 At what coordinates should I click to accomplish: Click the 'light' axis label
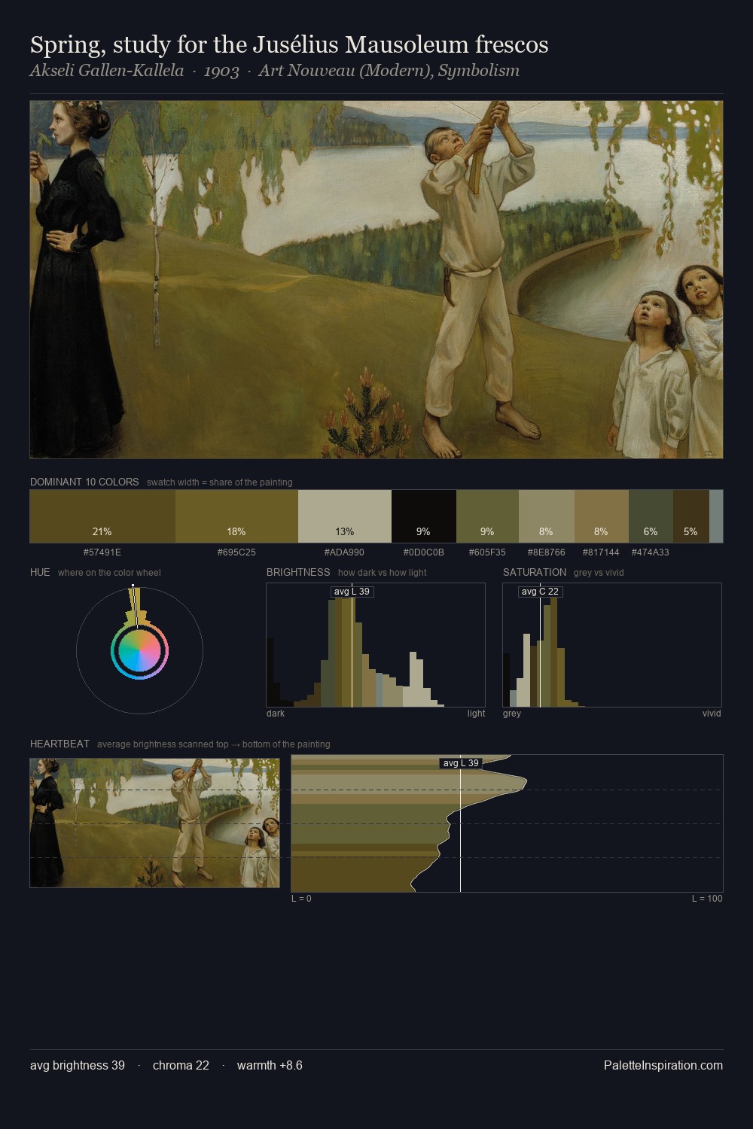pos(476,714)
